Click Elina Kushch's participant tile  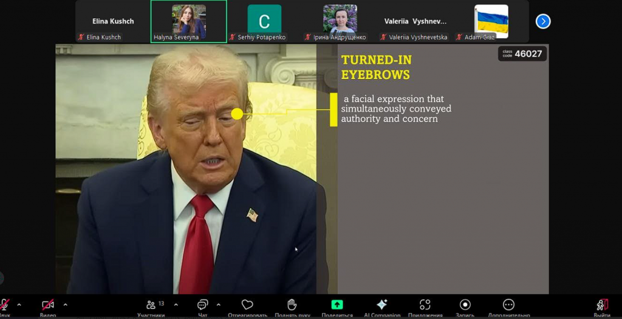113,22
